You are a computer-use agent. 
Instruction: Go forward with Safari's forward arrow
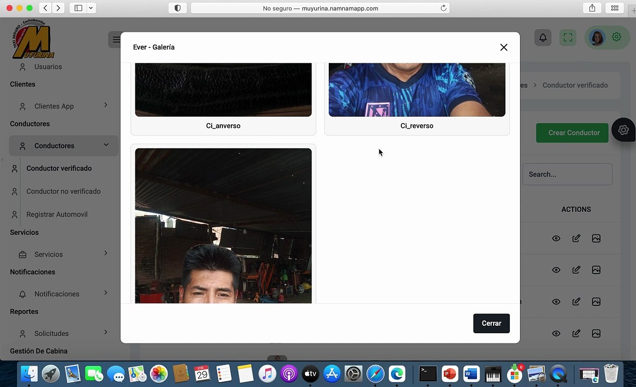coord(59,8)
